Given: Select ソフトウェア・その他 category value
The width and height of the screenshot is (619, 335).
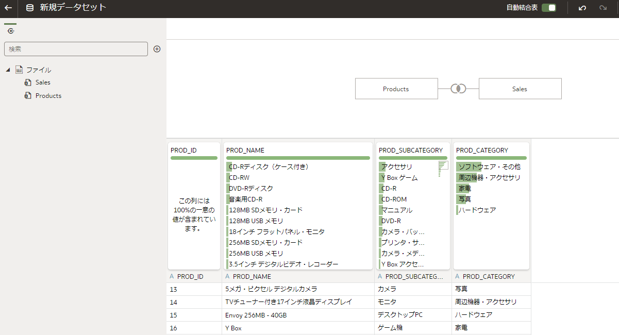Looking at the screenshot, I should tap(490, 167).
